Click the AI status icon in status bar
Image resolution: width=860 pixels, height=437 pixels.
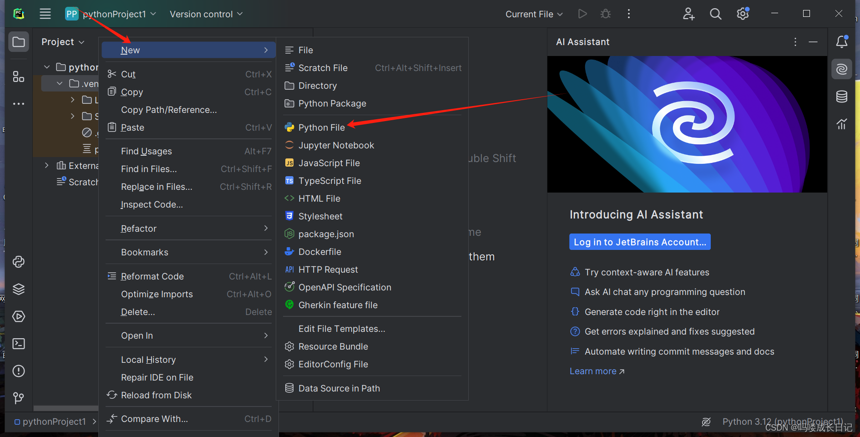click(706, 422)
